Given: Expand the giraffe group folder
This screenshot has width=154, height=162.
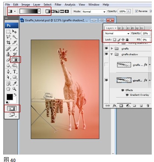Looking at the screenshot, I should tap(112, 48).
